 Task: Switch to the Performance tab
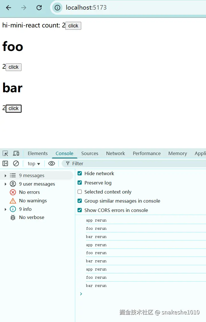point(147,153)
